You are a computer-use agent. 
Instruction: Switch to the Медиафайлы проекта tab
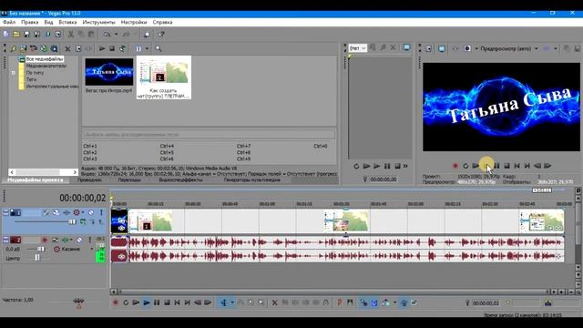pyautogui.click(x=36, y=180)
